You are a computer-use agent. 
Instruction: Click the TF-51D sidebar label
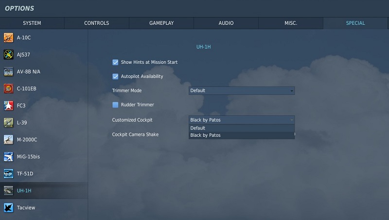coord(25,174)
